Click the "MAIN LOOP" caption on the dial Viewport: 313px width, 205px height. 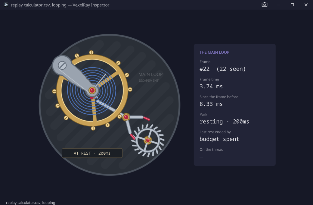click(150, 74)
